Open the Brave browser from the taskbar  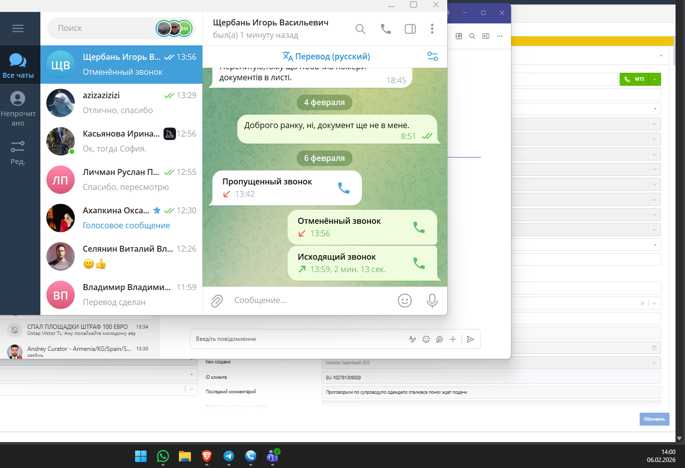tap(207, 456)
